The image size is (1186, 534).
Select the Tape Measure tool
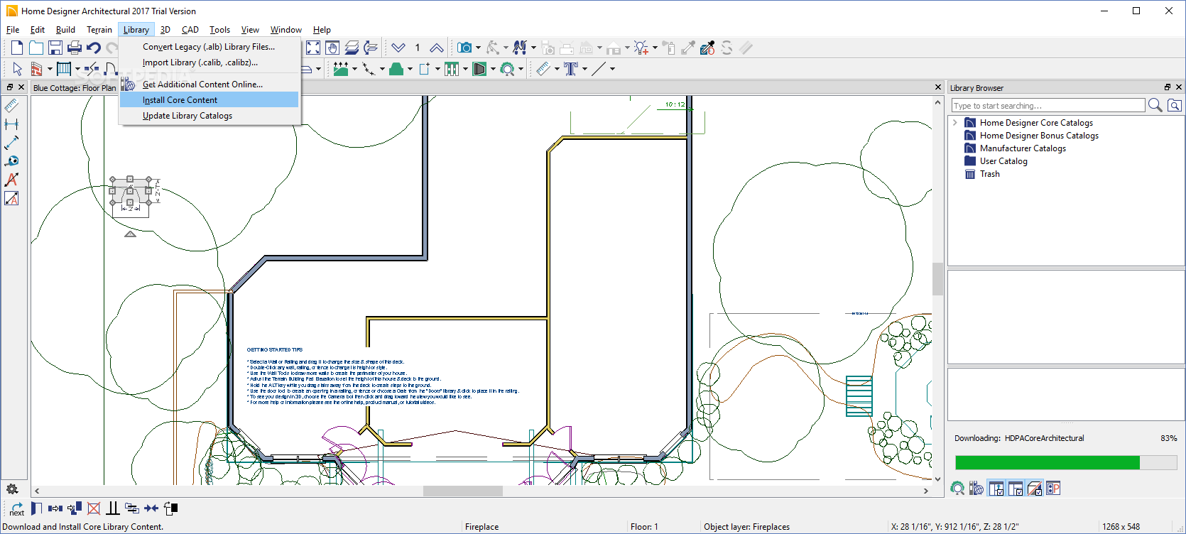tap(11, 161)
